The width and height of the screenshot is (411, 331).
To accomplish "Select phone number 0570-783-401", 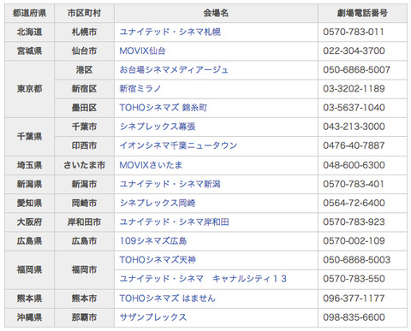I will [354, 184].
